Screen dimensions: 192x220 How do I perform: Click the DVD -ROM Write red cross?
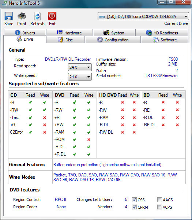89,139
